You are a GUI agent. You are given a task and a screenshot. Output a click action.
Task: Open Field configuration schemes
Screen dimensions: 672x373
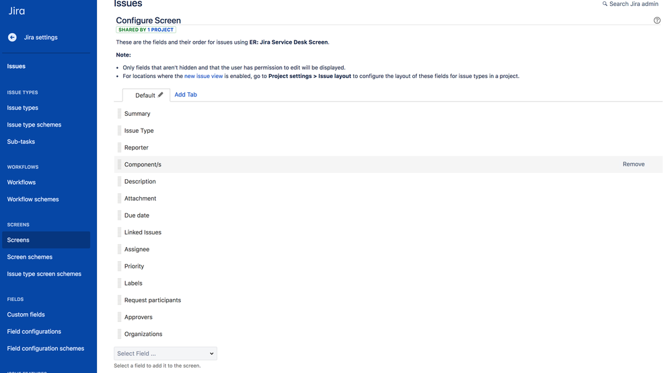[46, 348]
